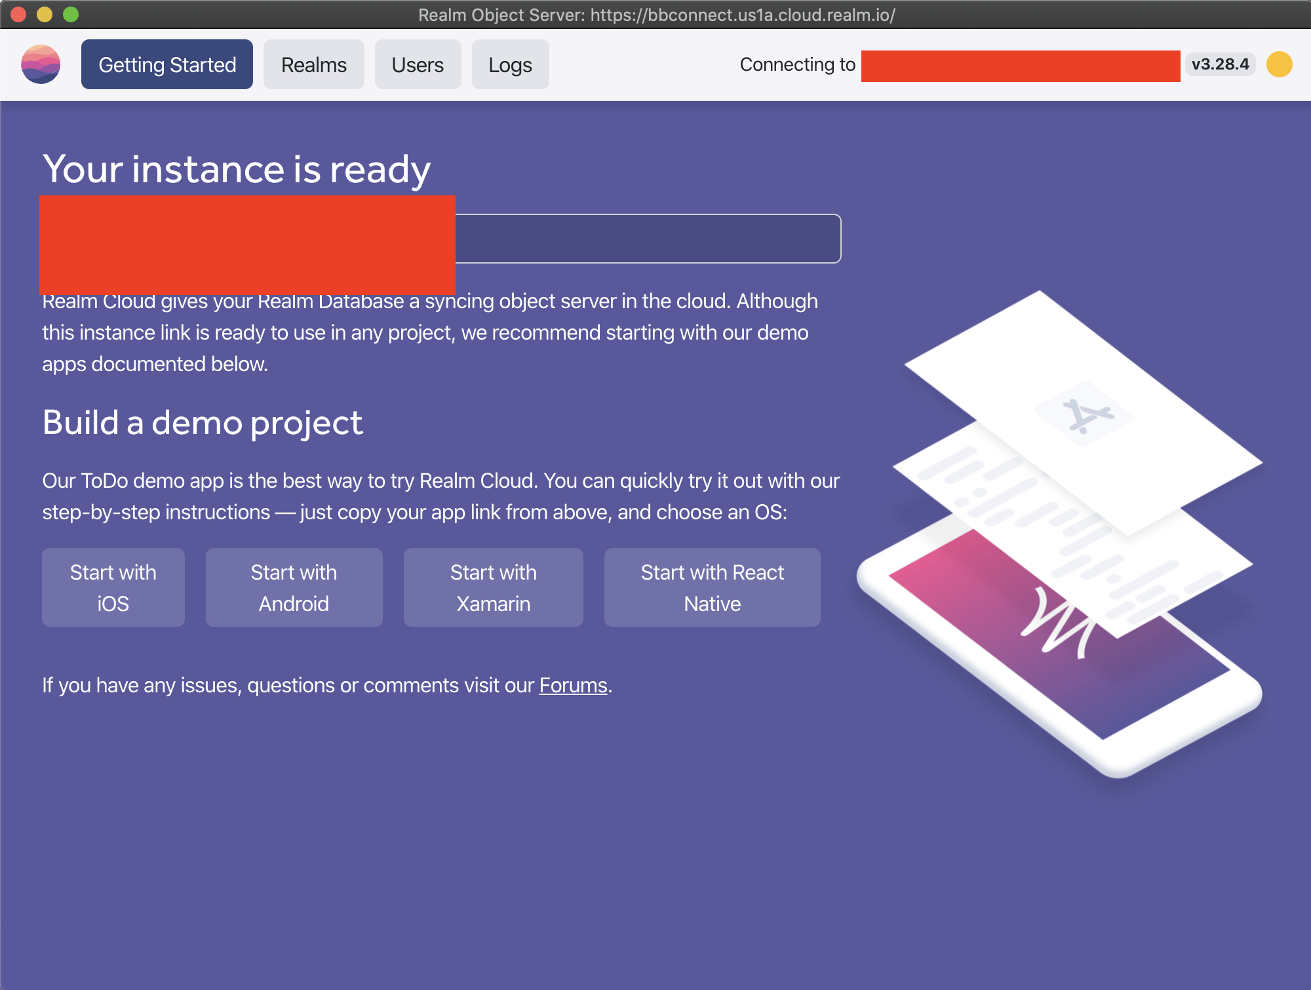Click the v3.28.4 version badge
The height and width of the screenshot is (990, 1311).
(x=1220, y=64)
